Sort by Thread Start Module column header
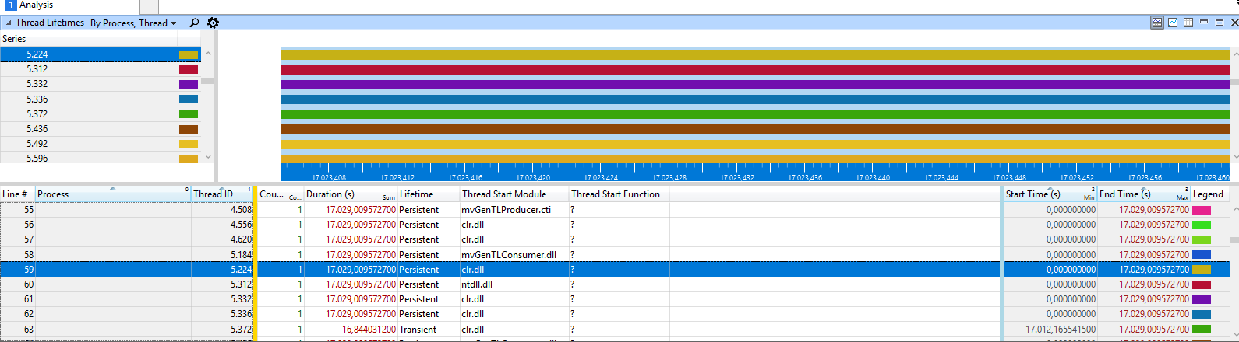 (514, 194)
